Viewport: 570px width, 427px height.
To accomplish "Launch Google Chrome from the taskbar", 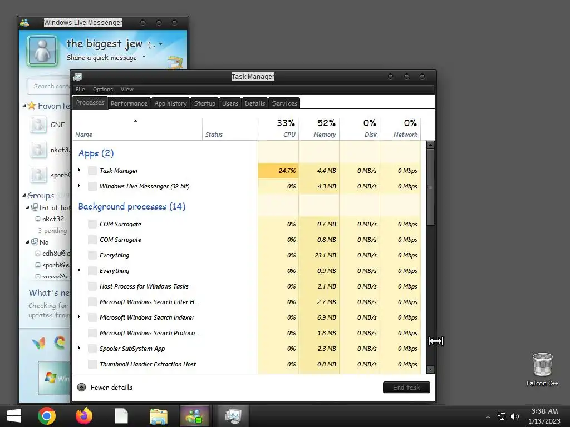I will (x=47, y=416).
